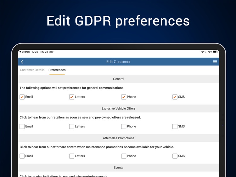
Task: Click the Thu 28 May date text
Action: click(x=47, y=52)
